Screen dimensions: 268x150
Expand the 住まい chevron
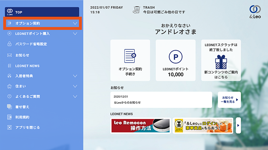tap(75, 86)
